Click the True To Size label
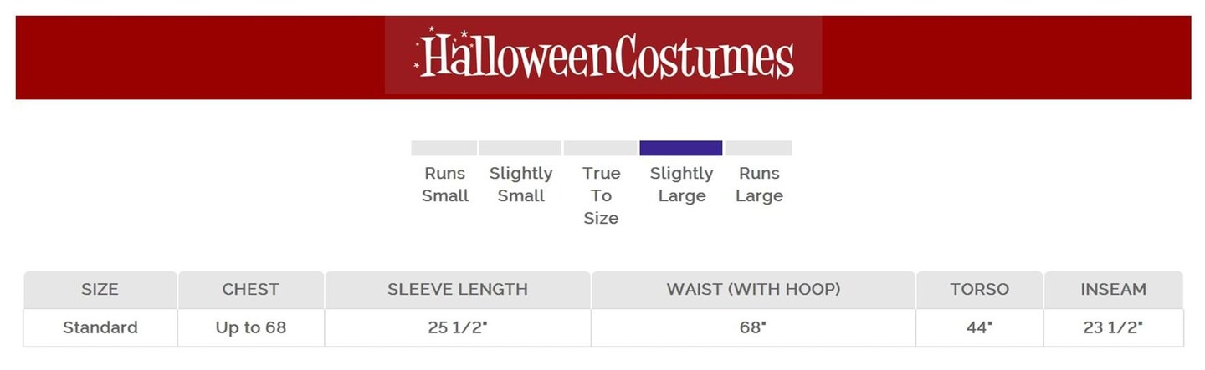This screenshot has height=370, width=1205. click(x=601, y=195)
